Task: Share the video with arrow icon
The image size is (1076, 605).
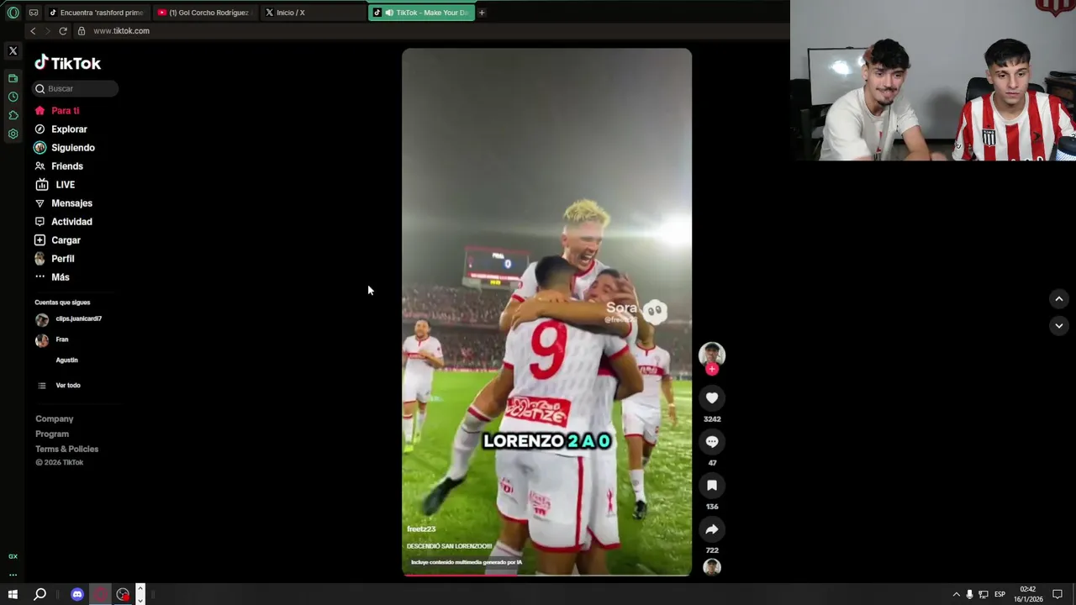Action: [712, 529]
